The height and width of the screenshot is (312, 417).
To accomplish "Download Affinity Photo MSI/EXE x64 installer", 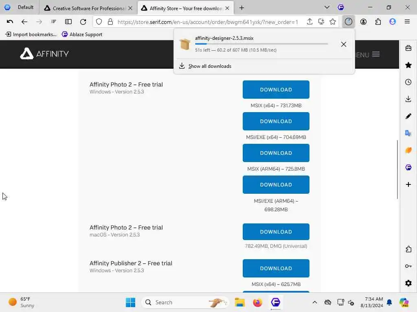I will [x=276, y=121].
